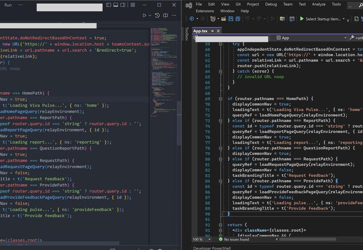Toggle the VS Code bottom panel visibility

tap(115, 5)
